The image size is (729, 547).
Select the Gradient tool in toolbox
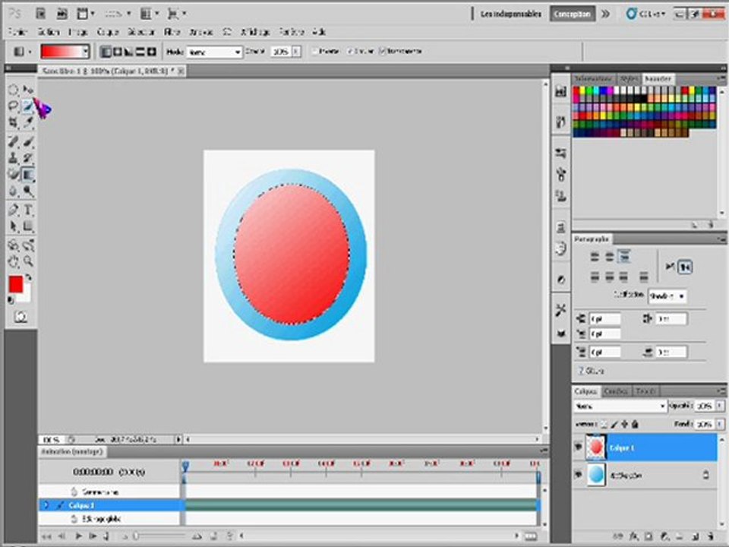pyautogui.click(x=28, y=175)
